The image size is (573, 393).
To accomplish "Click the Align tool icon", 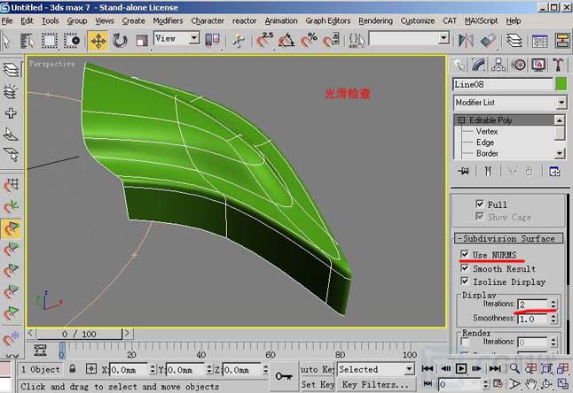I will pos(488,41).
